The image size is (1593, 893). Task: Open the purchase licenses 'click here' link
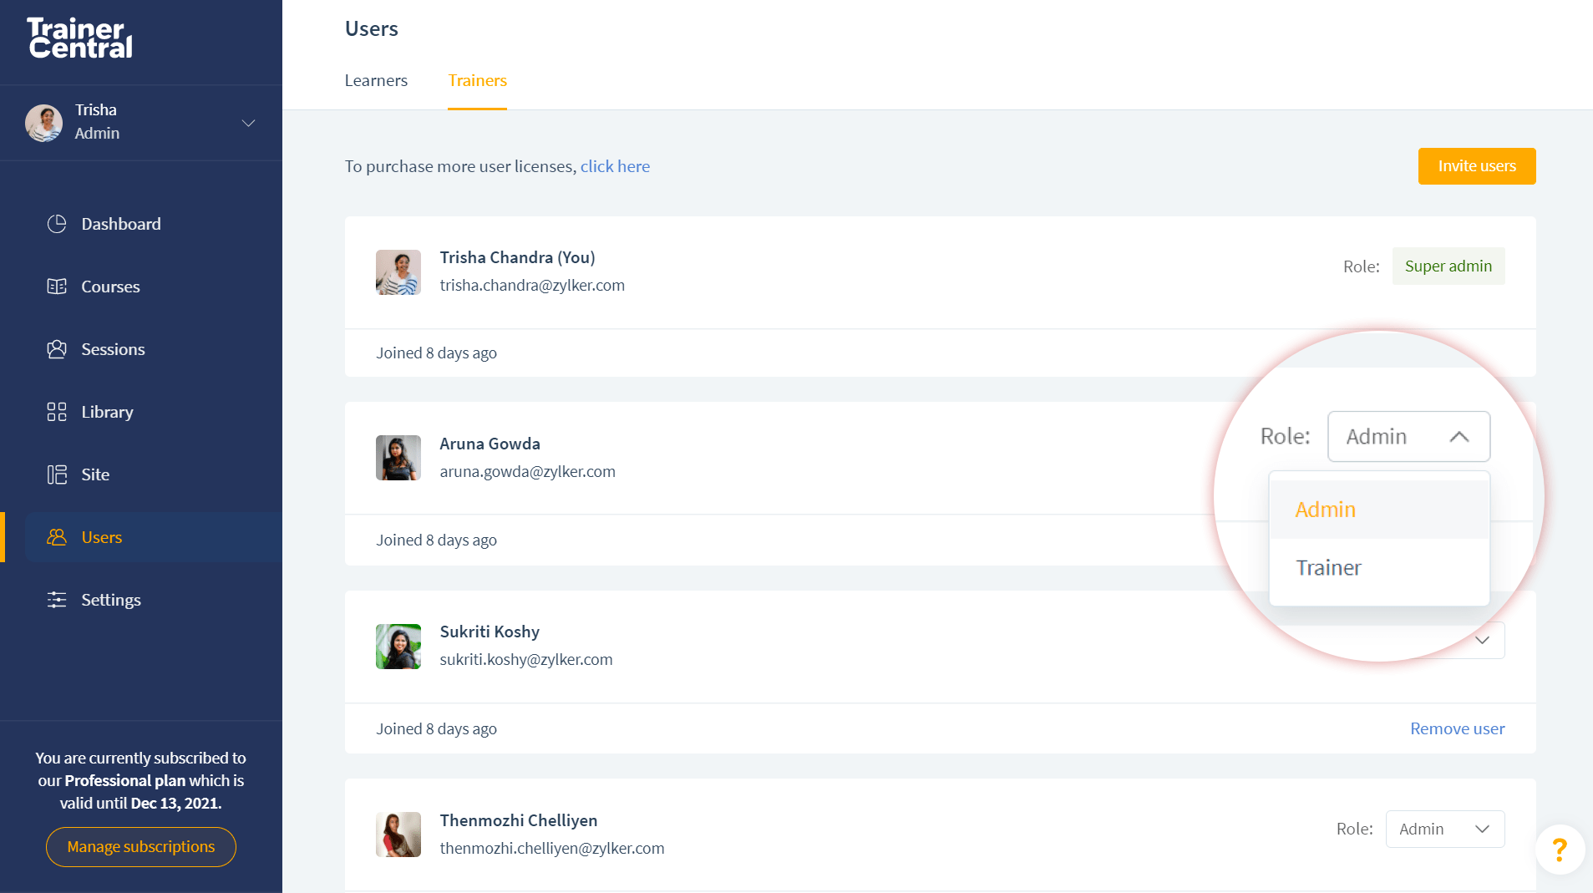(x=615, y=166)
